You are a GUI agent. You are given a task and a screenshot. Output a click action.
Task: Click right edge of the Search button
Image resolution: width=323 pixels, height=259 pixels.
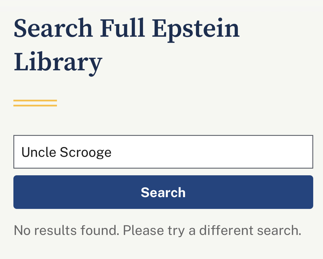[x=307, y=192]
